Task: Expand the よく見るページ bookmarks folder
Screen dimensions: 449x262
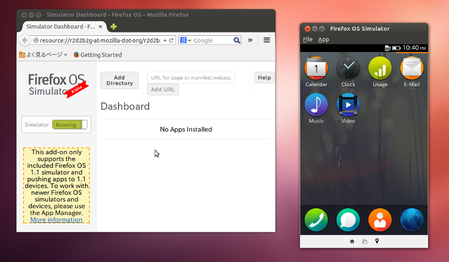Action: pyautogui.click(x=43, y=54)
